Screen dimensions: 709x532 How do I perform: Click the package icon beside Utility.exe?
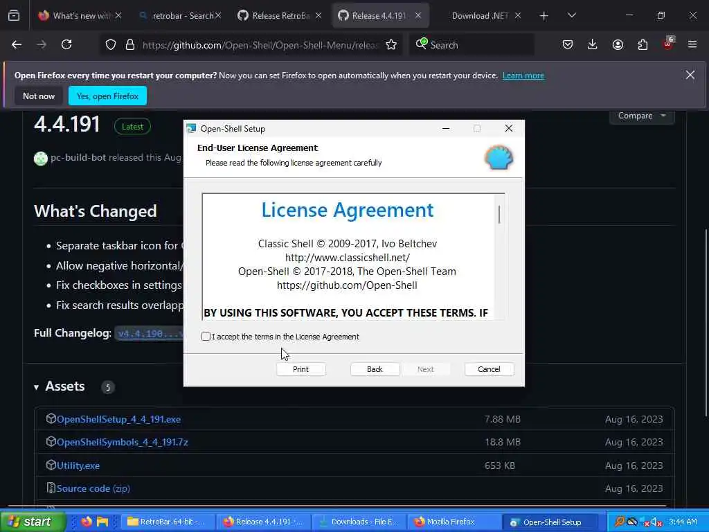pos(51,465)
